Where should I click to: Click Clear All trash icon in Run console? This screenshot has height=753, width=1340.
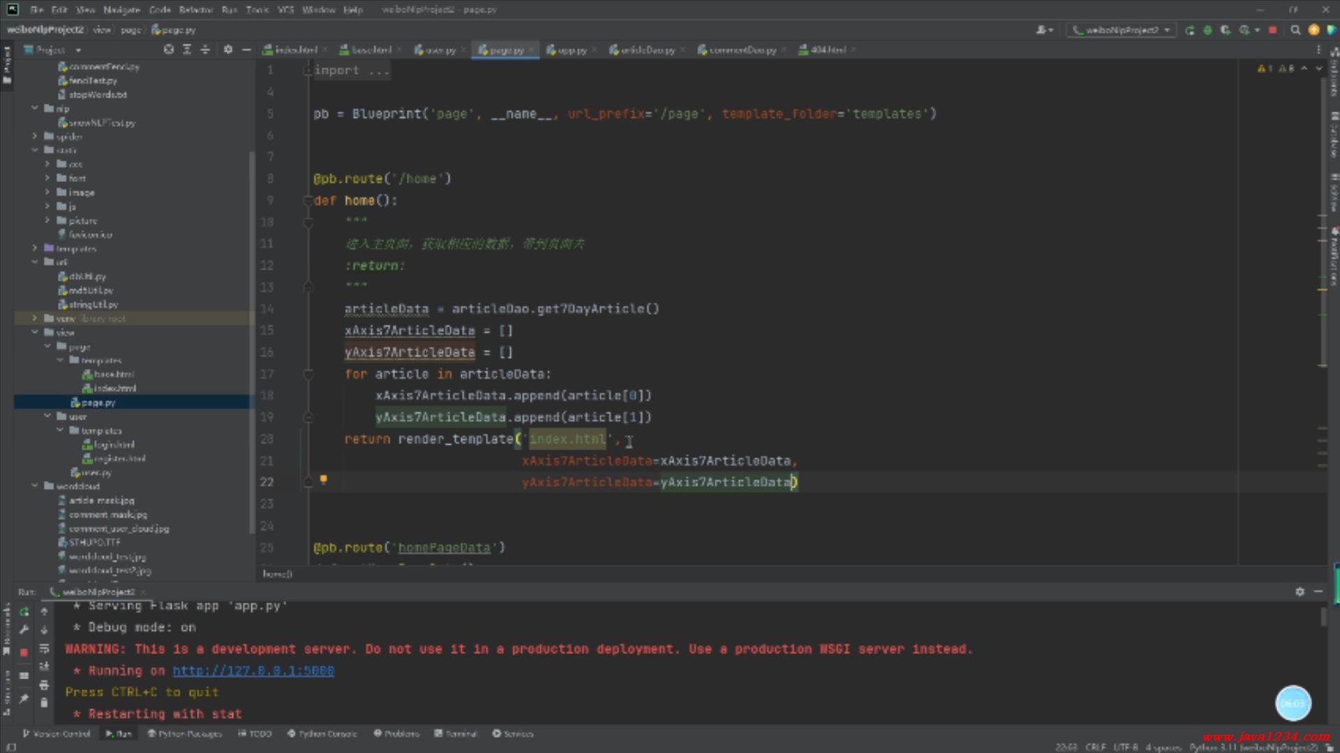click(44, 703)
